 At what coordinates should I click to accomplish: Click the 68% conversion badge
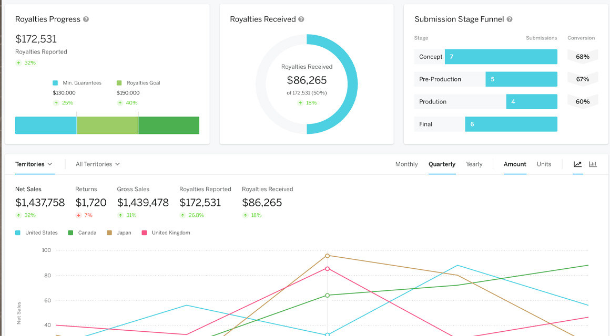point(582,57)
